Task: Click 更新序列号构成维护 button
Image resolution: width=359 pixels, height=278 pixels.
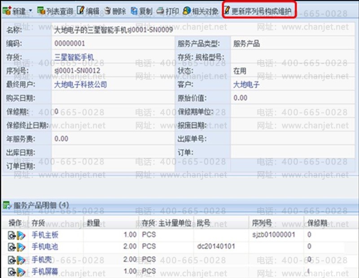Action: (x=260, y=11)
